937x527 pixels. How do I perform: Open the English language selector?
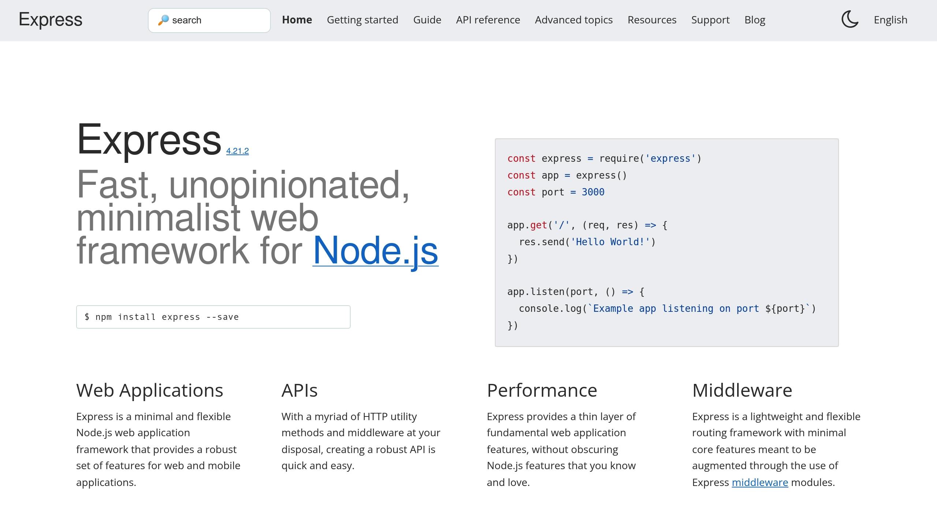pos(891,20)
